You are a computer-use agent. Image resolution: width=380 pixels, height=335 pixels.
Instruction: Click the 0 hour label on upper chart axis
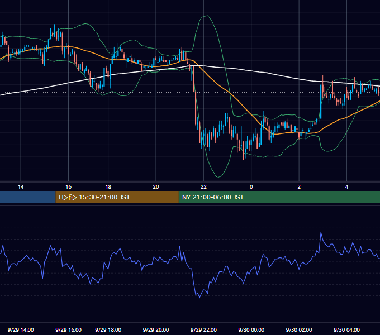[251, 187]
